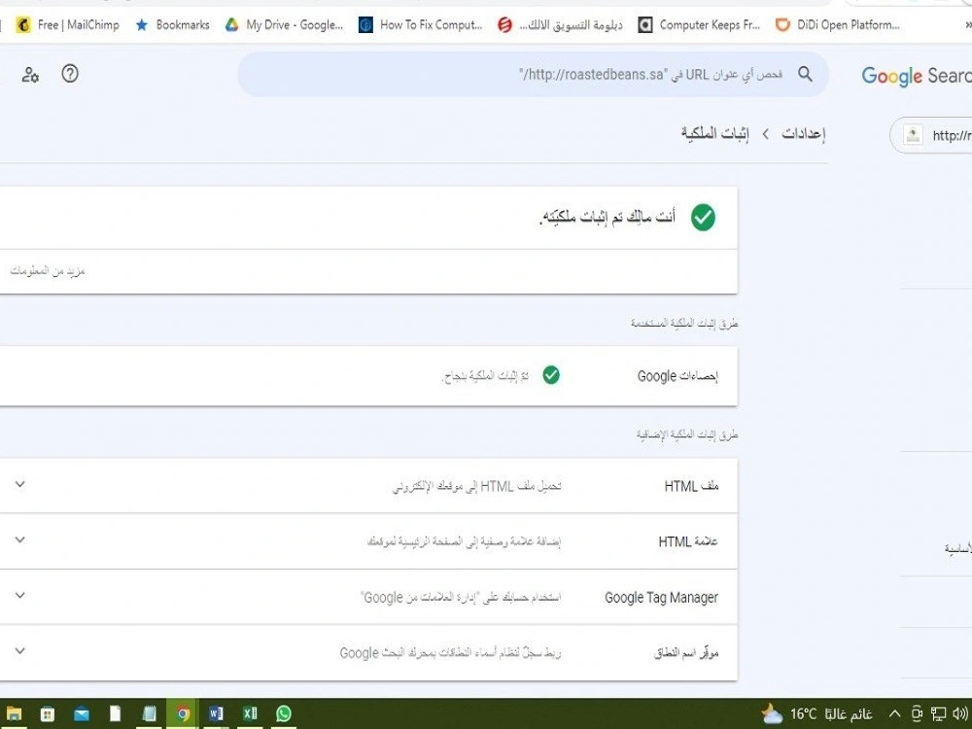Open the Notepad icon in taskbar

150,713
